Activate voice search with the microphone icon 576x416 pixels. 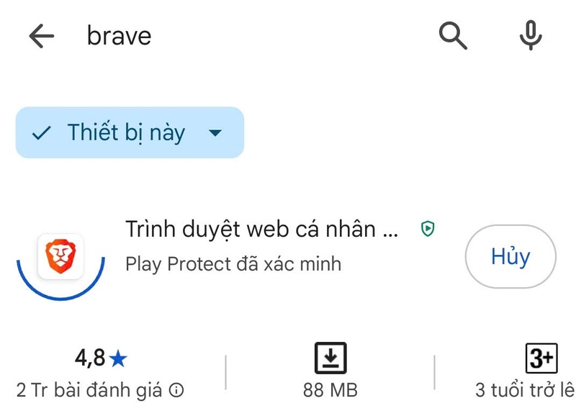(529, 36)
